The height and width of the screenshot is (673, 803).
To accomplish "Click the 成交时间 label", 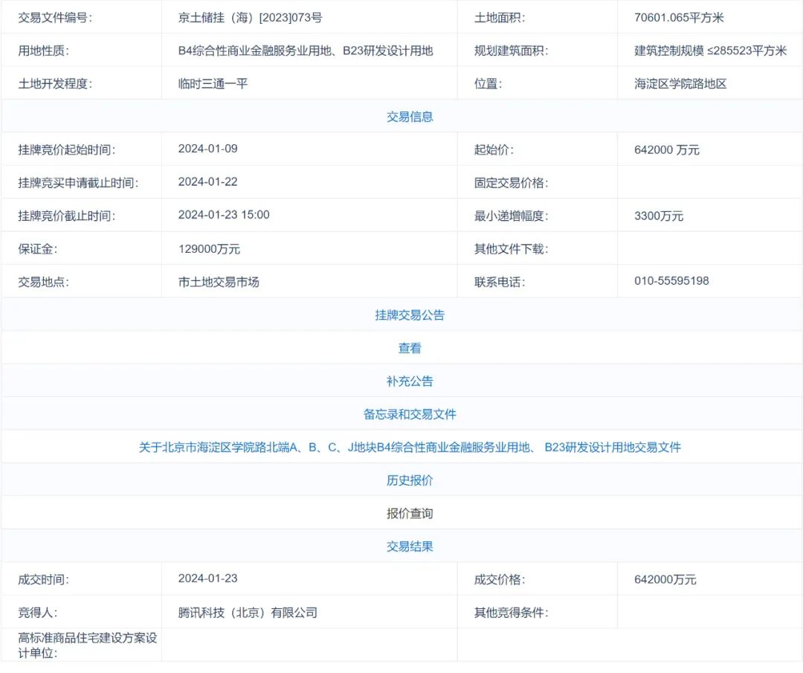I will pos(44,580).
